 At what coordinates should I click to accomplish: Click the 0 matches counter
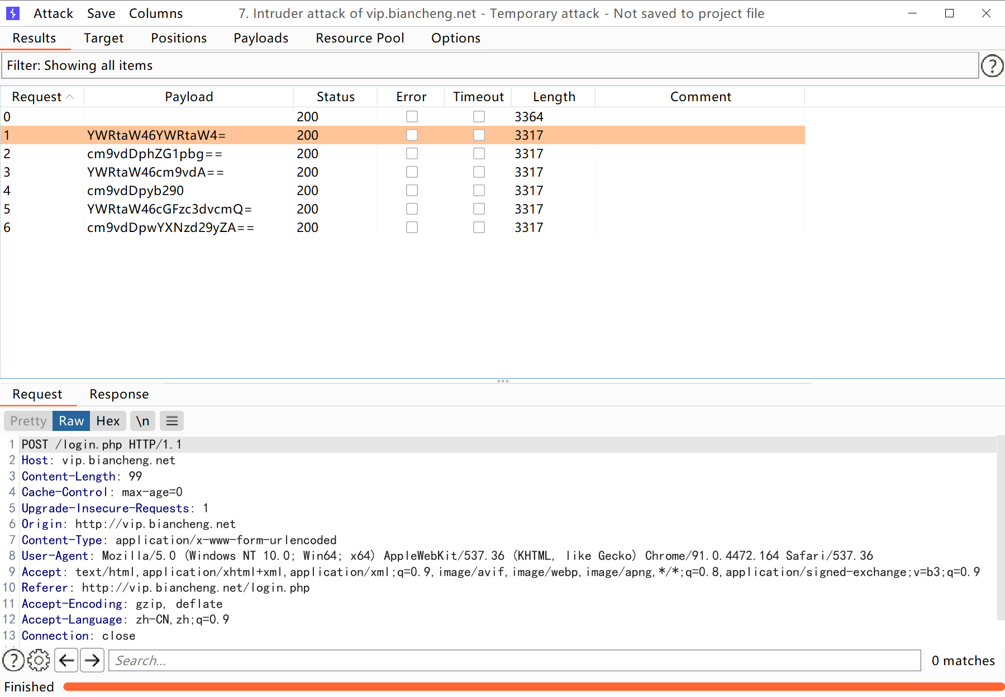(963, 660)
